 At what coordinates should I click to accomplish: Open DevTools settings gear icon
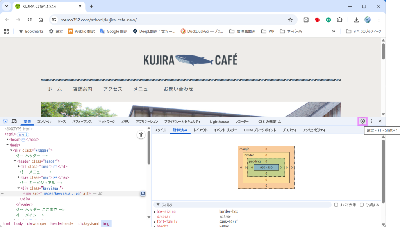[x=362, y=121]
